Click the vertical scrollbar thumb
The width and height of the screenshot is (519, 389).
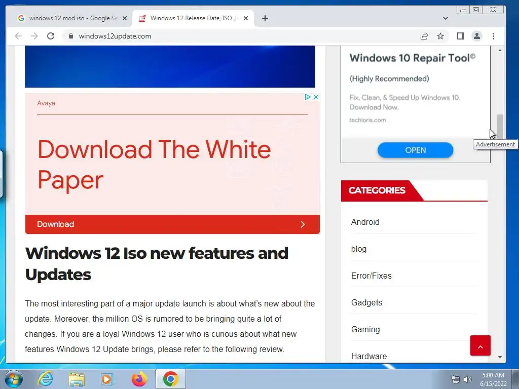(500, 127)
